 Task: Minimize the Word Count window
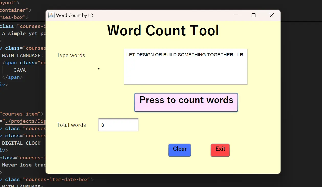click(235, 15)
